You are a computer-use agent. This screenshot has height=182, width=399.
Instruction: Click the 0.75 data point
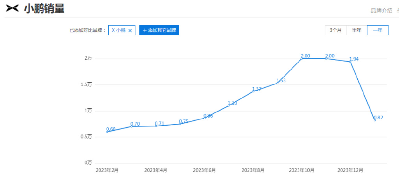[x=180, y=124]
